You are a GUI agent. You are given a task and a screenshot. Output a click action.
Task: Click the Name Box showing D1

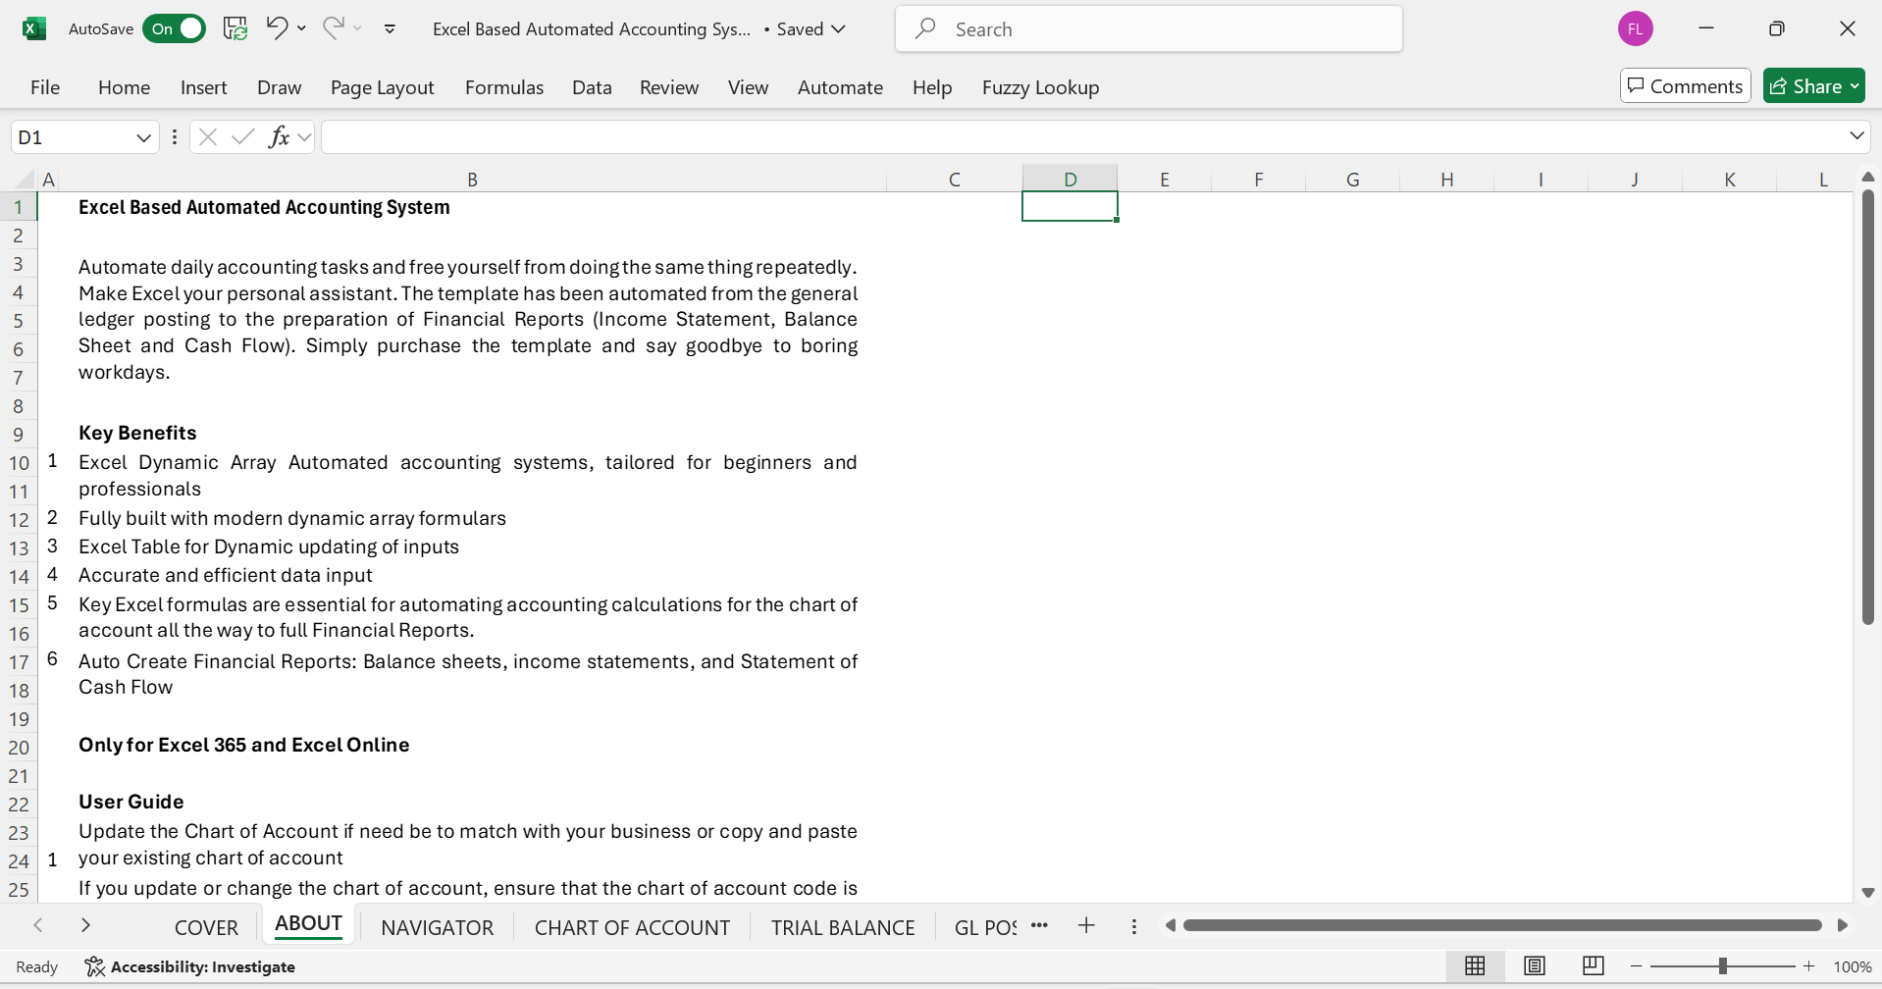tap(71, 137)
